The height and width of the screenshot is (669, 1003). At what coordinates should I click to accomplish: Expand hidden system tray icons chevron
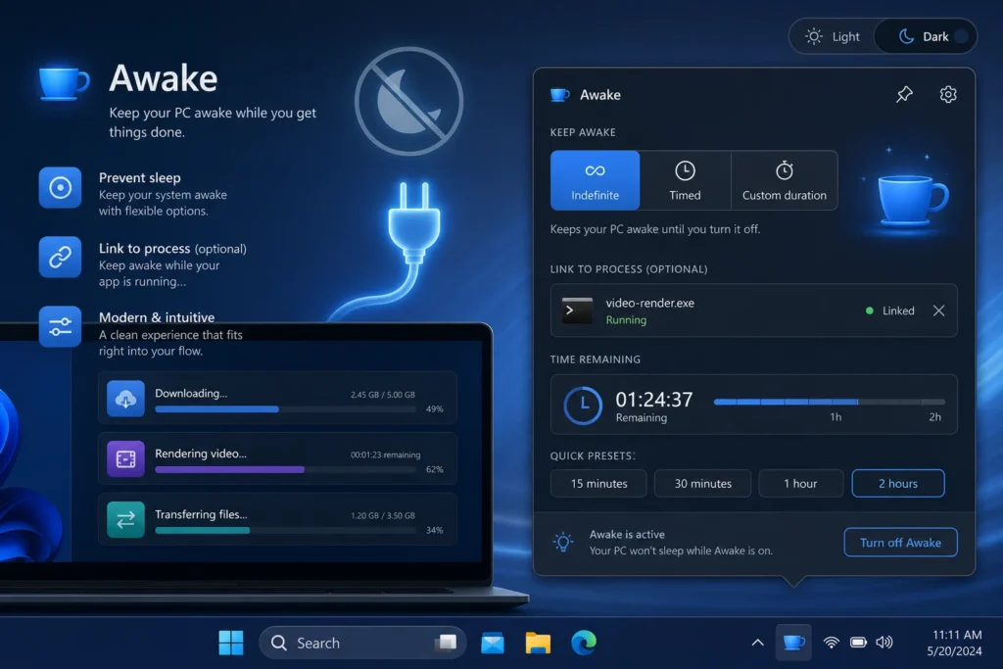pyautogui.click(x=757, y=643)
